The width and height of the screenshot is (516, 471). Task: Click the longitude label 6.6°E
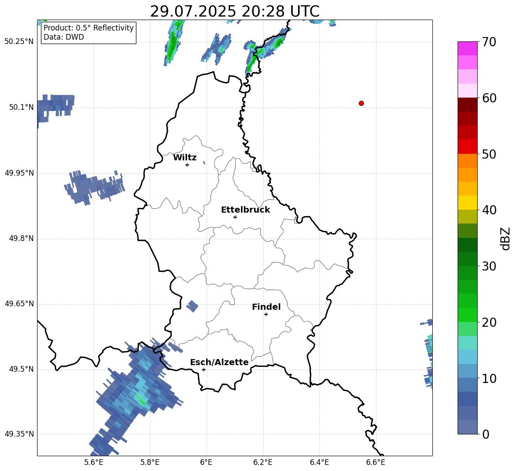pos(376,462)
